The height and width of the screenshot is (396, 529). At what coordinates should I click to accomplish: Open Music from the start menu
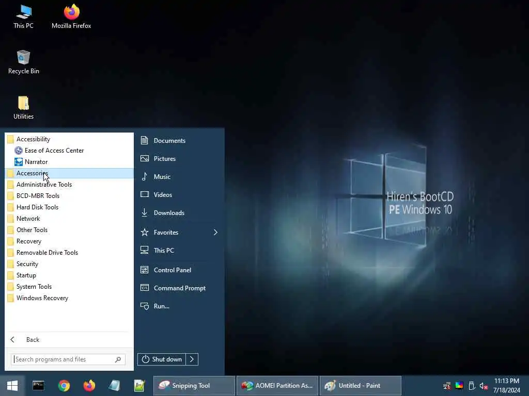[179, 177]
